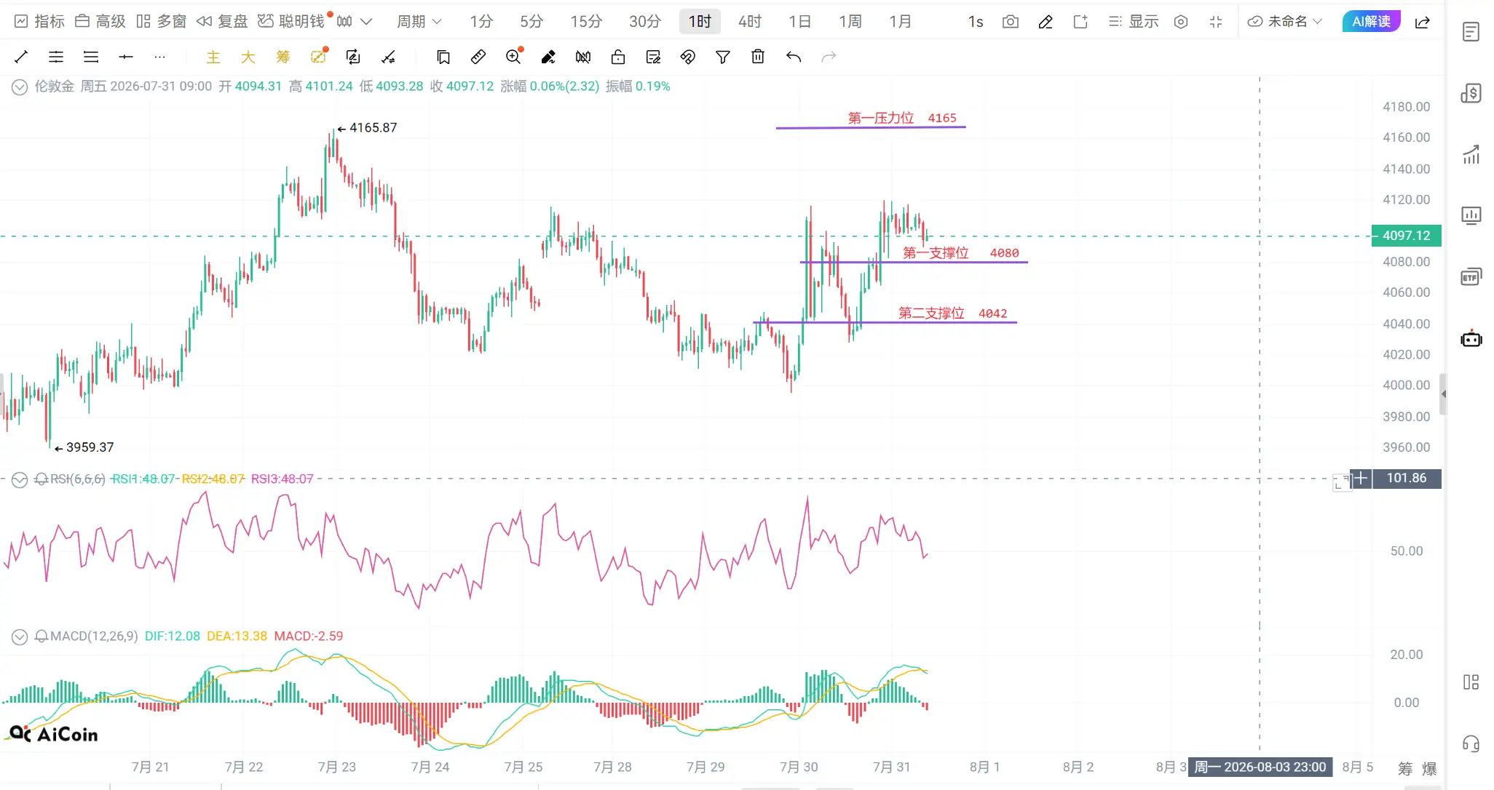This screenshot has height=790, width=1494.
Task: Click the alert bell next to MACD(12,26,9)
Action: (x=41, y=637)
